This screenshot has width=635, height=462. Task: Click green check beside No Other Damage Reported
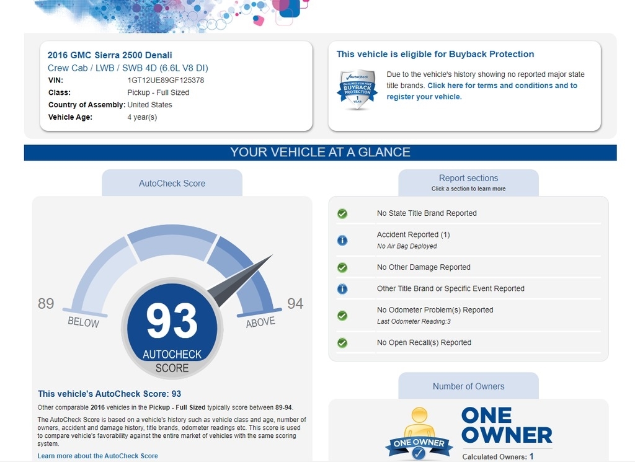click(342, 268)
